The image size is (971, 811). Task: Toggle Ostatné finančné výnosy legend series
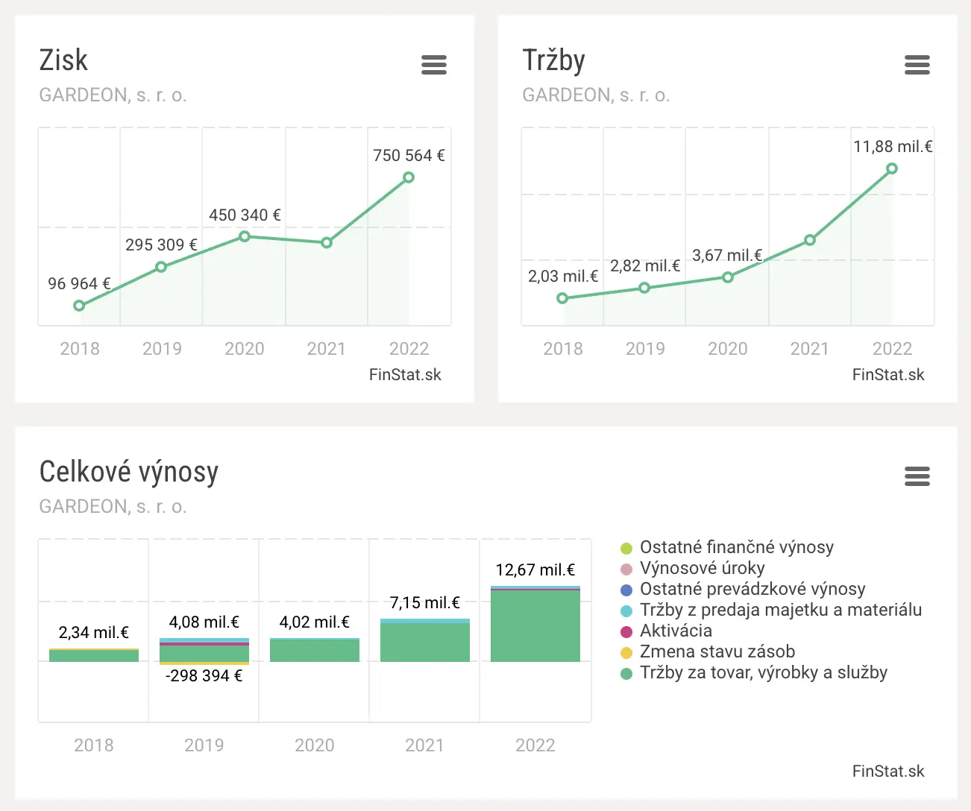736,547
